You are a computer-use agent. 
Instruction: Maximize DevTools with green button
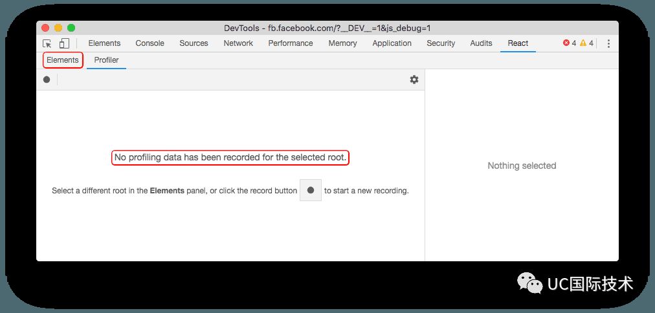click(71, 28)
